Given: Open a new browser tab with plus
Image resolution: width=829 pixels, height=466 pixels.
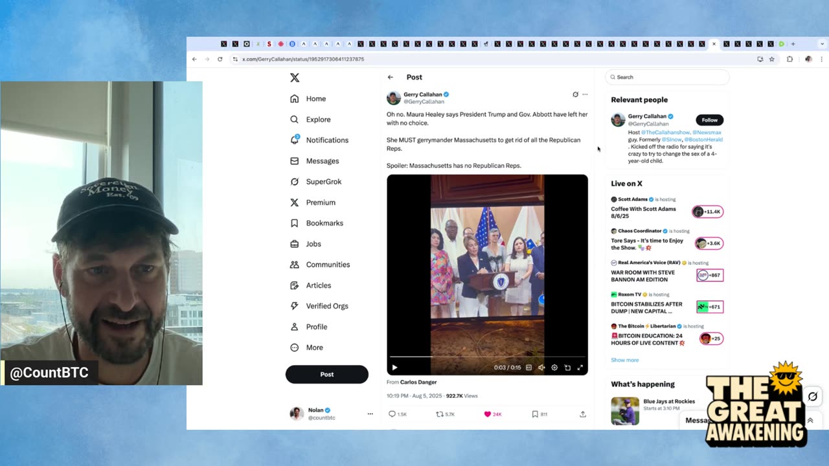Looking at the screenshot, I should coord(793,44).
